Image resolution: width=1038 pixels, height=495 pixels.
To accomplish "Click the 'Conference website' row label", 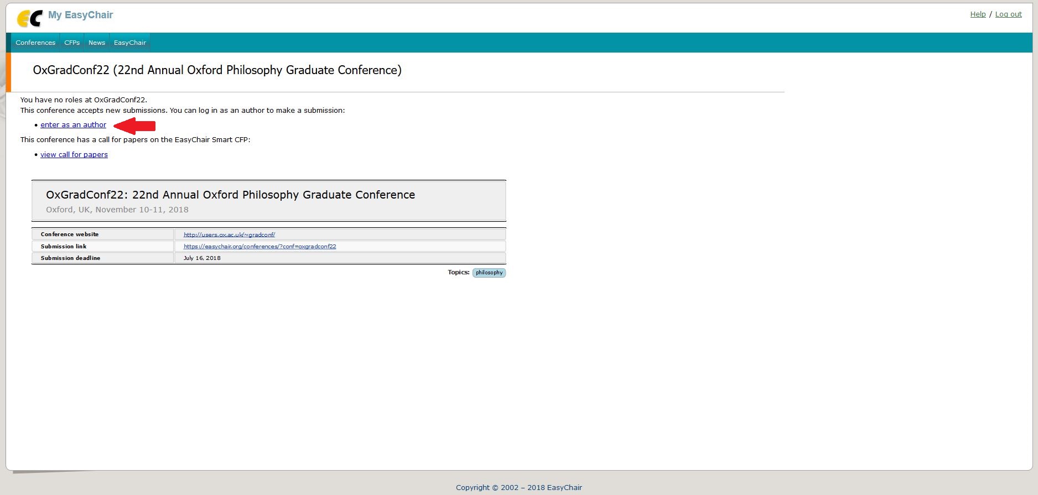I will [x=70, y=235].
